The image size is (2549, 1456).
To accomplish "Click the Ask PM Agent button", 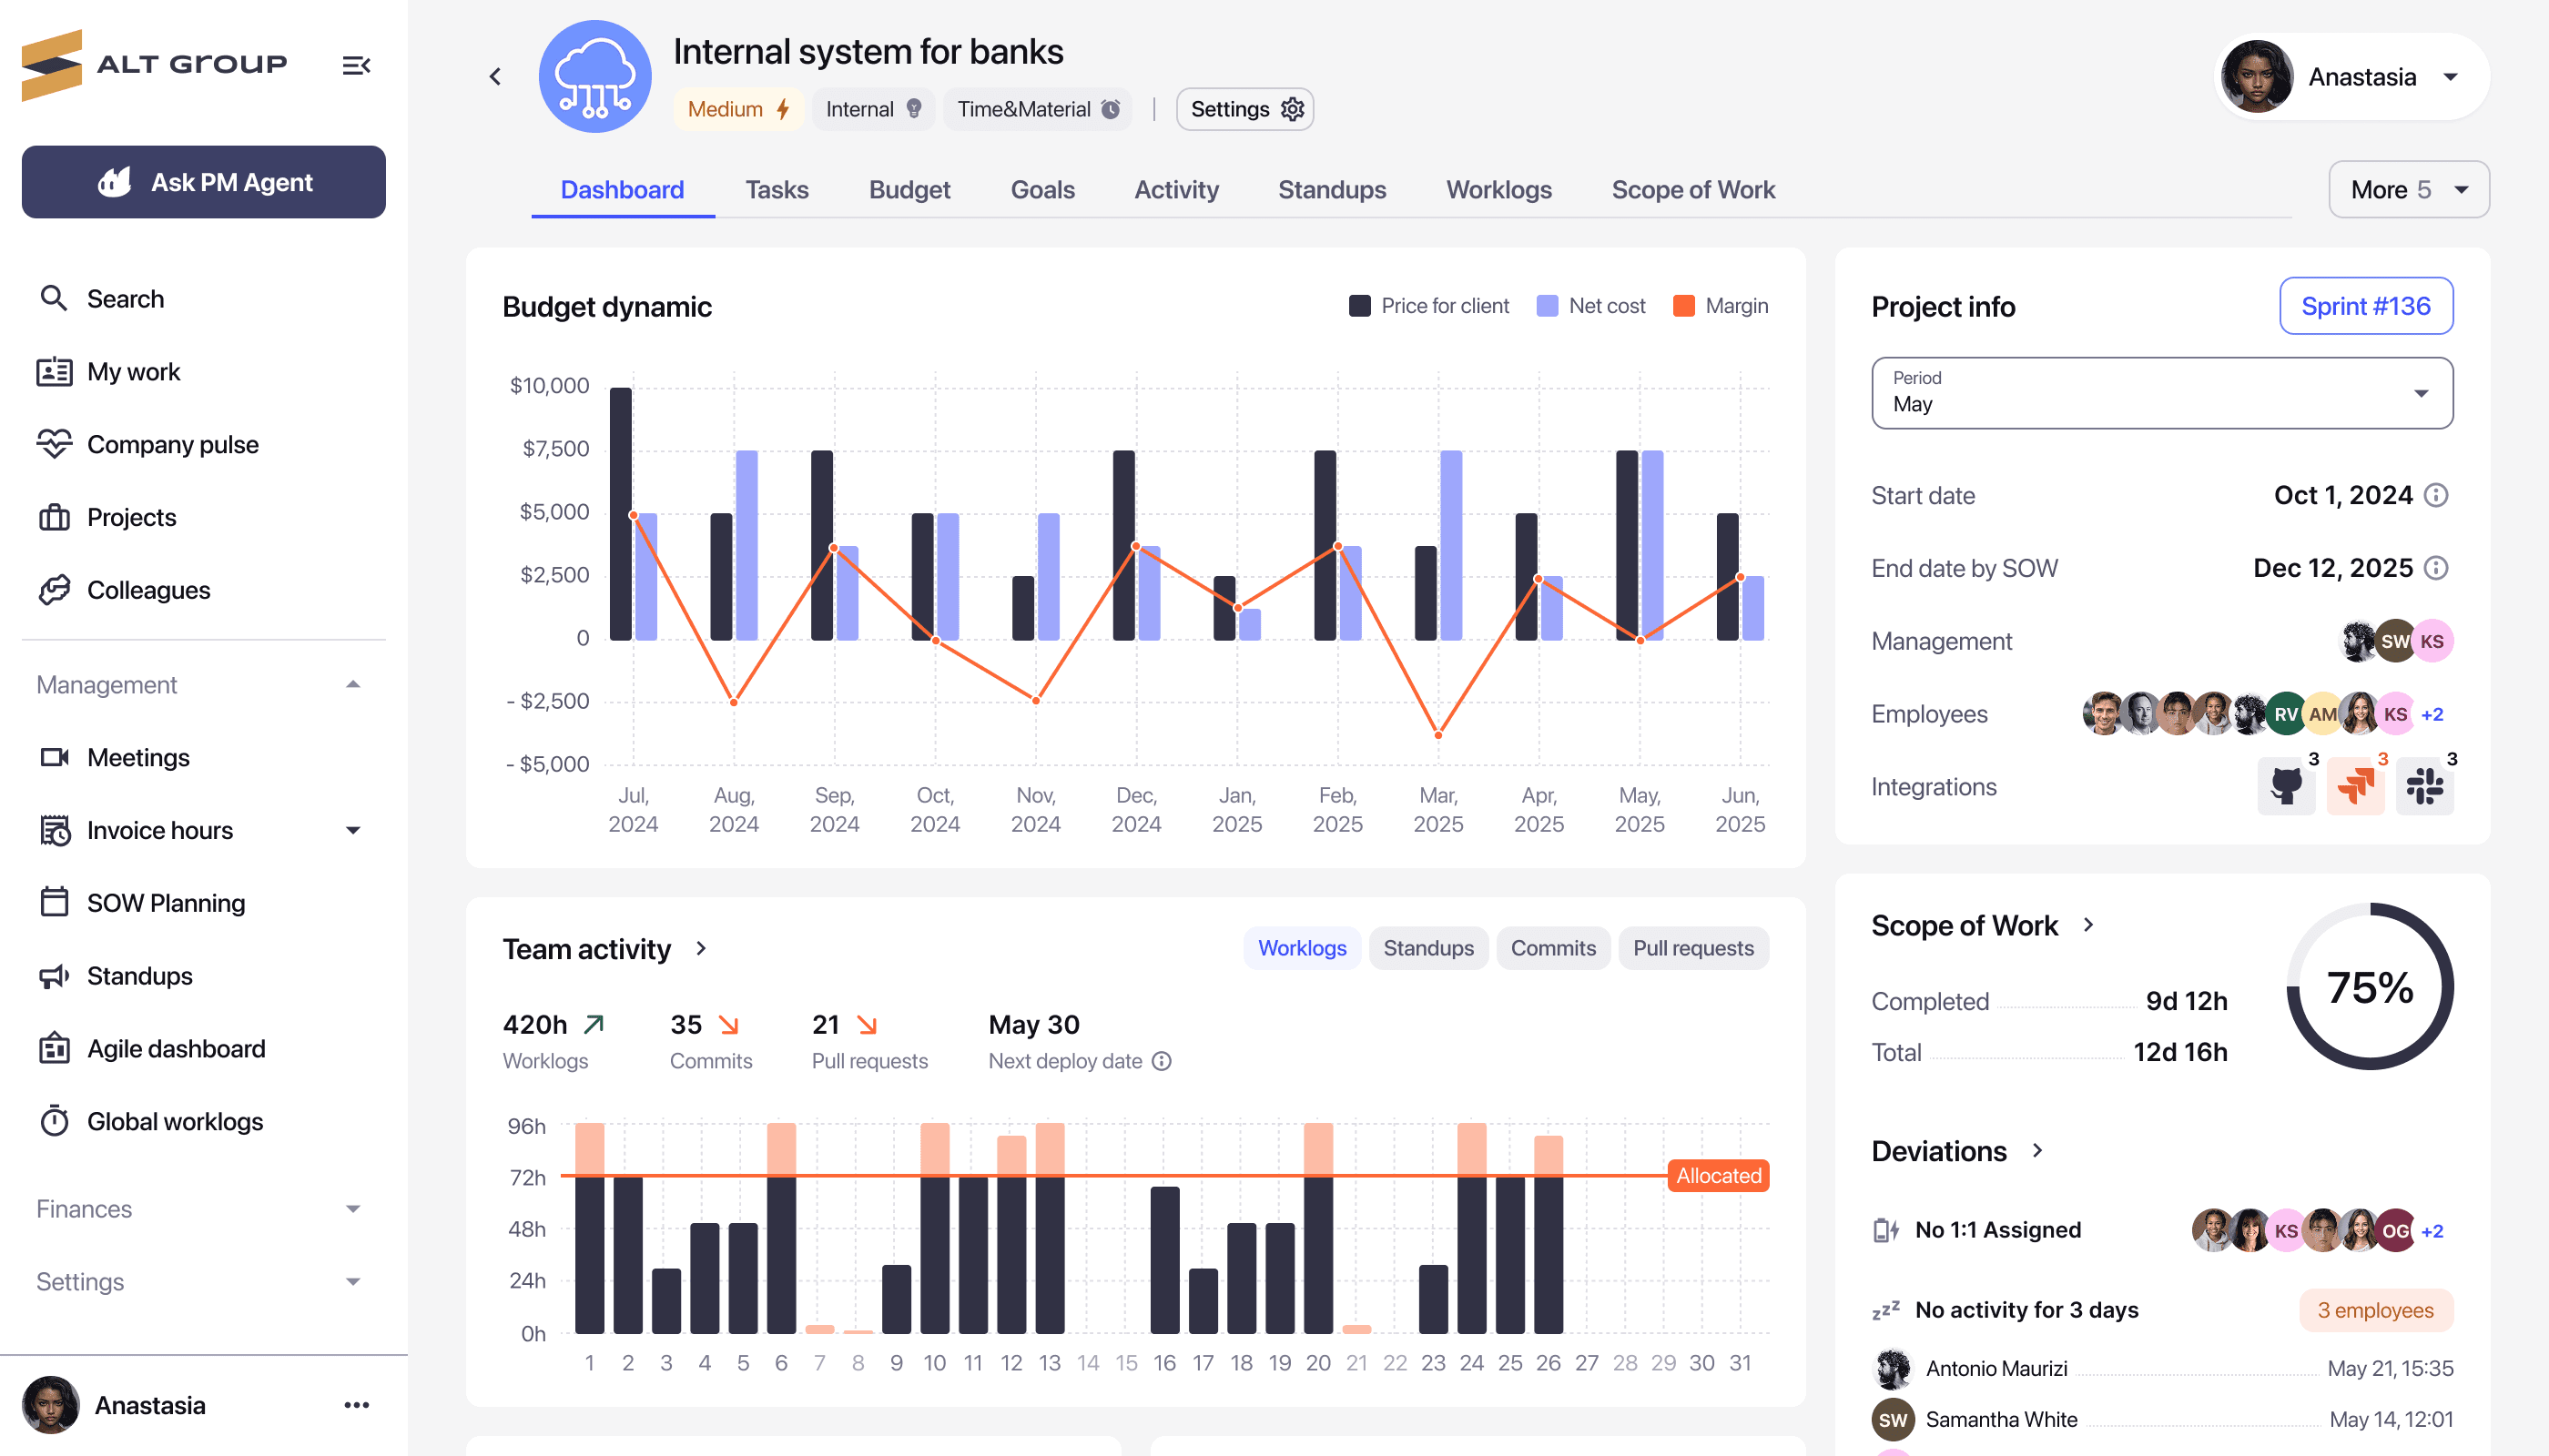I will pos(204,182).
